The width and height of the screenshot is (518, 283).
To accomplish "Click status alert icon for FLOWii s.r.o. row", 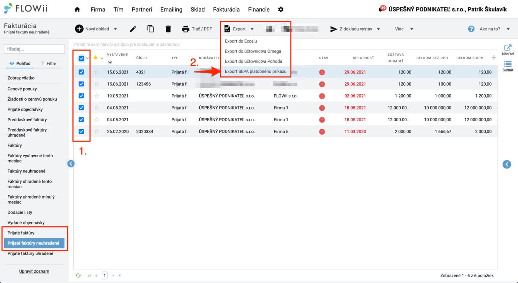I will click(322, 96).
